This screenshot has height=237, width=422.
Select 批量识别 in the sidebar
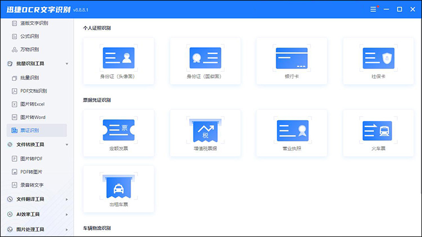tap(30, 78)
